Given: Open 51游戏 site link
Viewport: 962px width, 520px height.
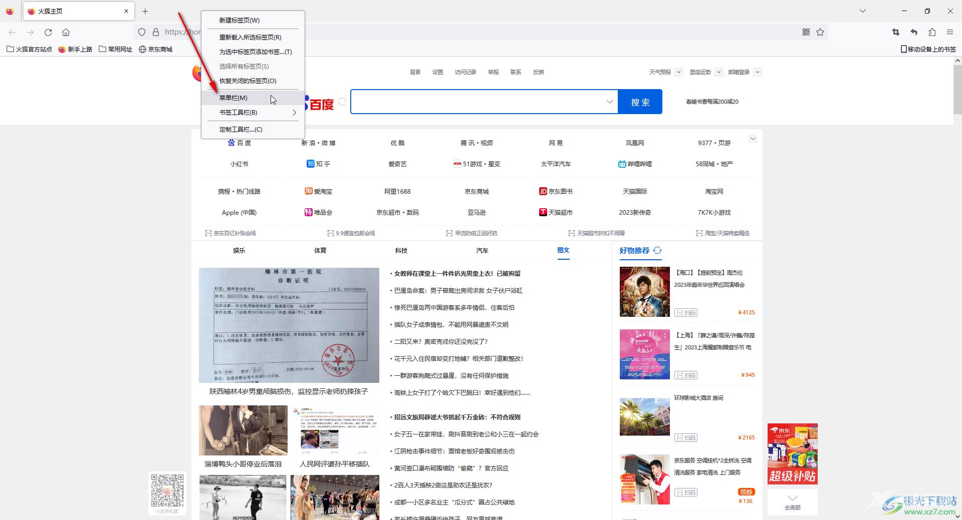Looking at the screenshot, I should click(476, 164).
